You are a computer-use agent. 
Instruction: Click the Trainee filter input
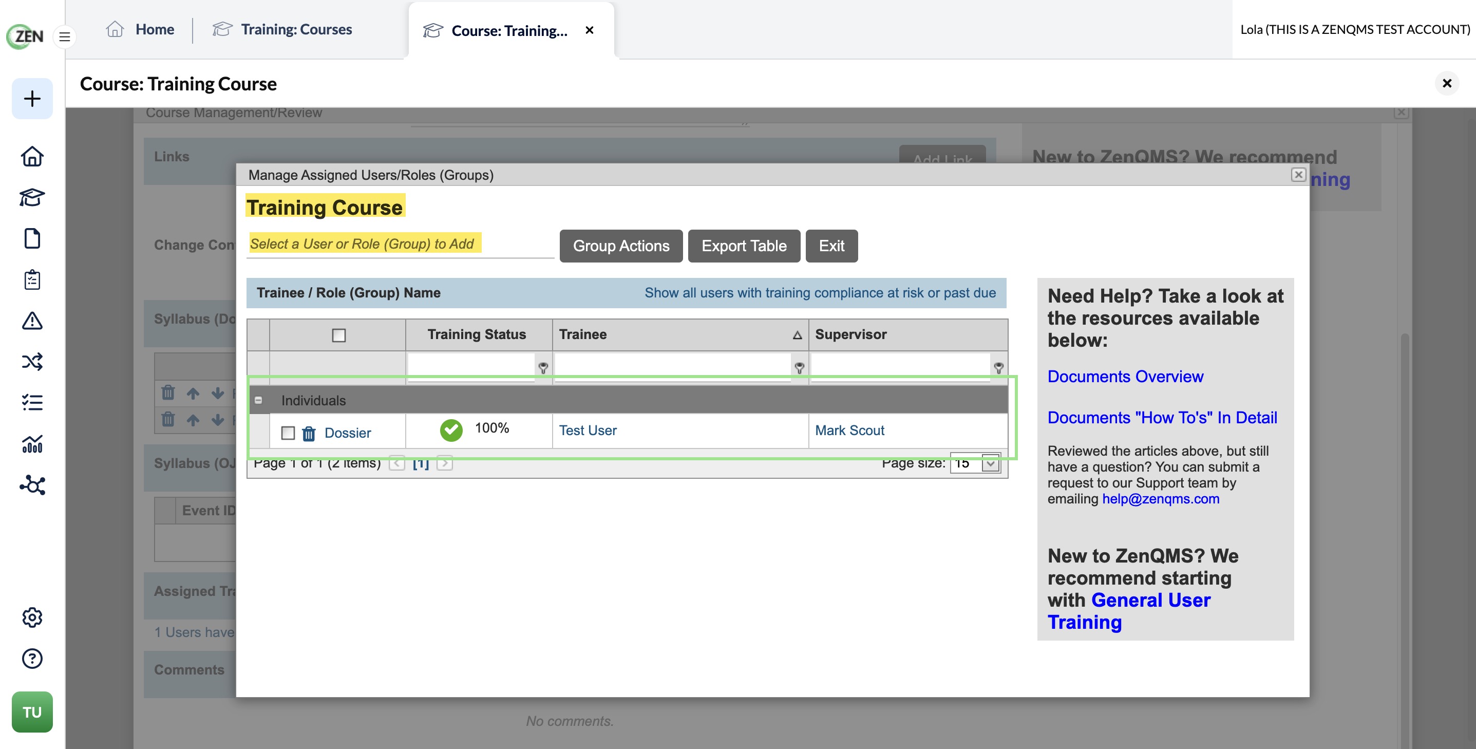click(x=673, y=367)
